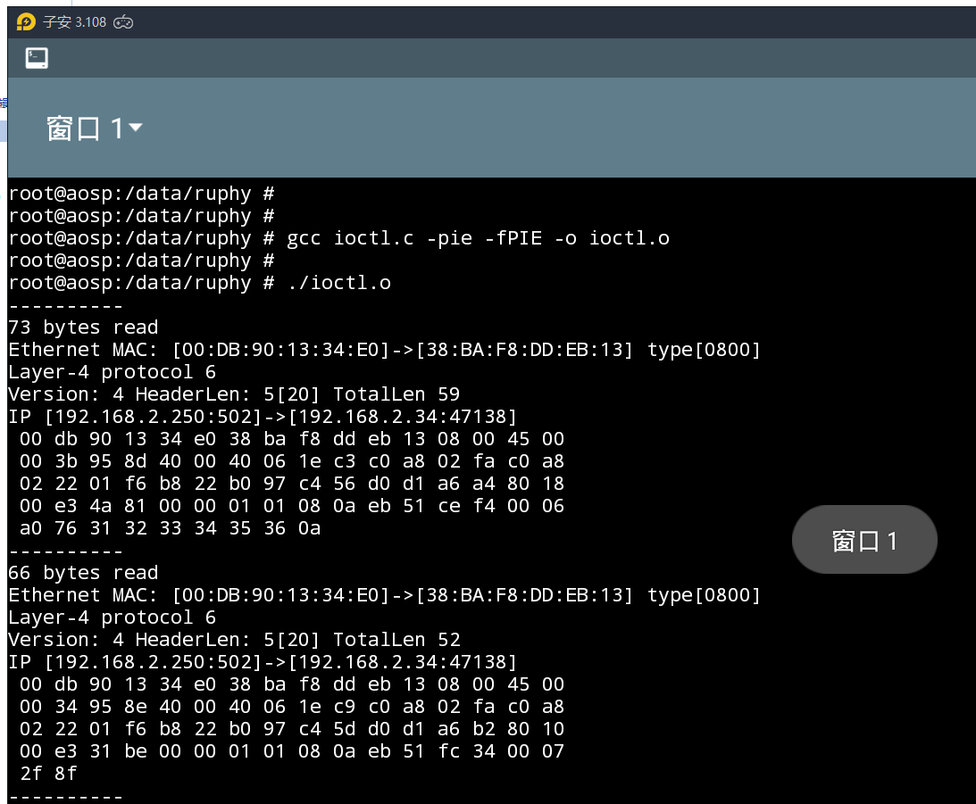Click IP address line under TotalLen 52
Viewport: 976px width, 804px height.
[263, 662]
